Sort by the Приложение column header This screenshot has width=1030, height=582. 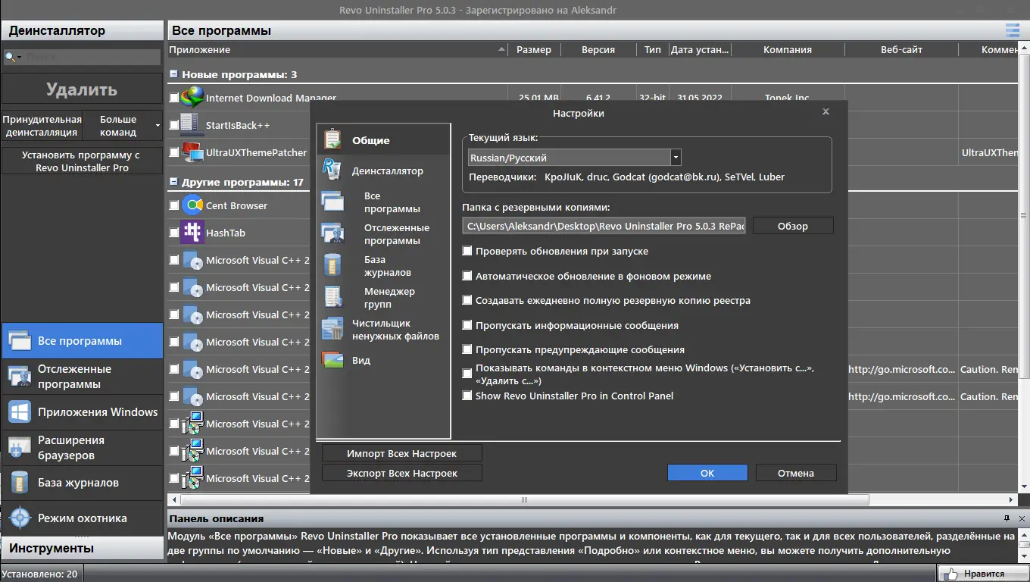(x=338, y=49)
